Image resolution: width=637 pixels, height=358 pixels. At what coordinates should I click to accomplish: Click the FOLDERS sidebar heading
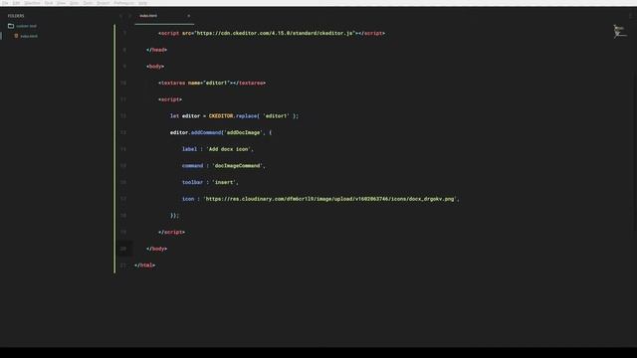(16, 16)
